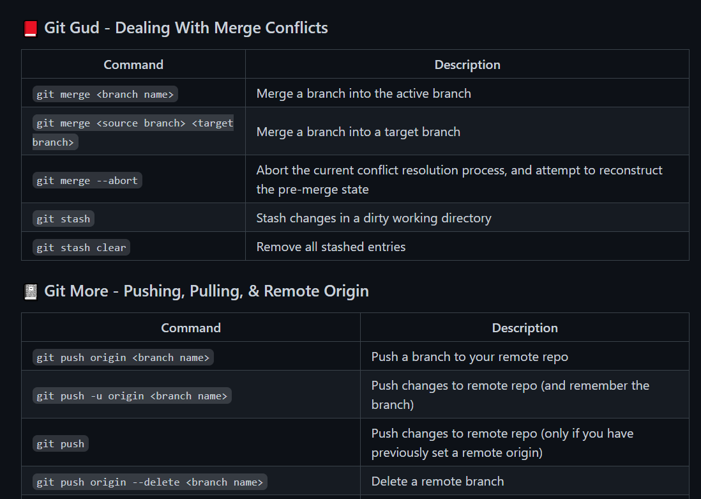Click the git stash clear command

click(x=81, y=247)
